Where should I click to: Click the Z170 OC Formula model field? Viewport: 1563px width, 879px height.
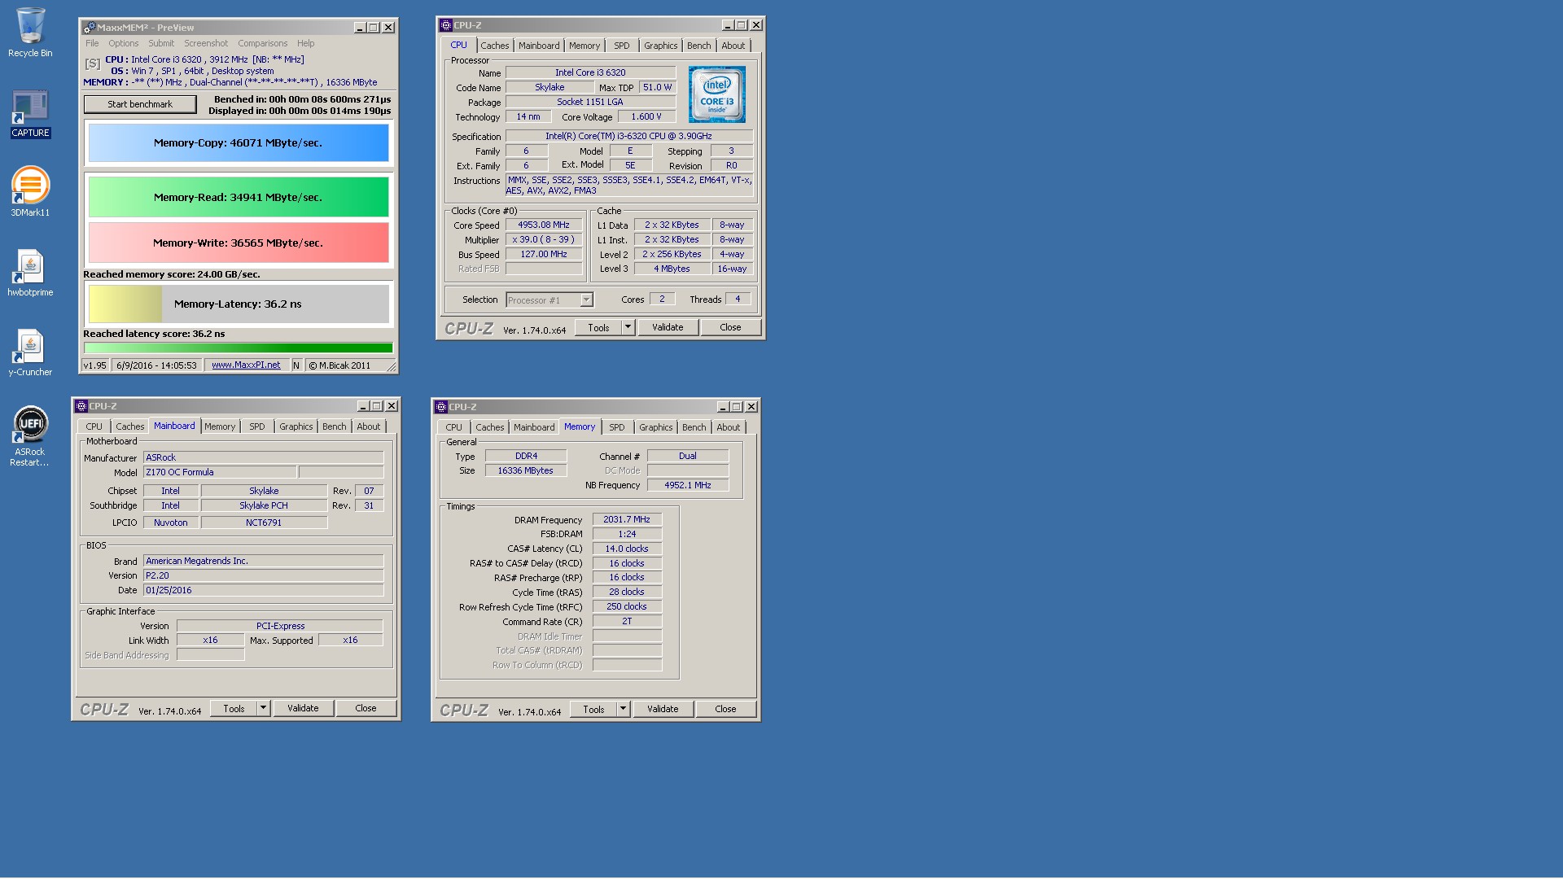tap(220, 472)
